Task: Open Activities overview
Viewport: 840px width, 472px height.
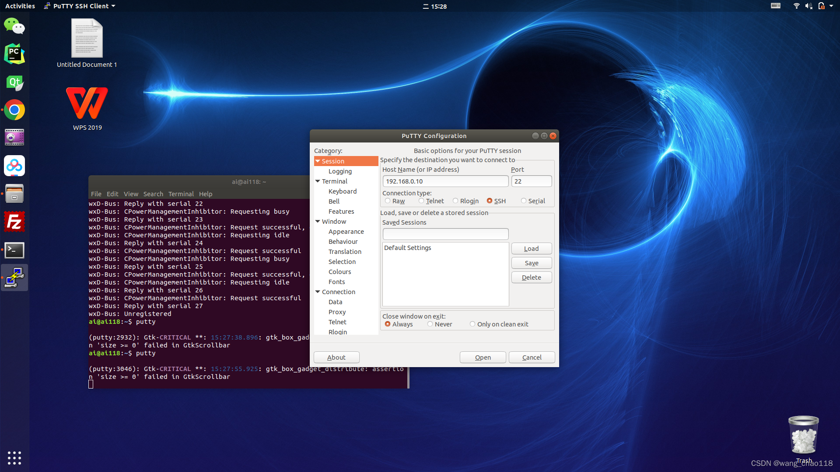Action: pyautogui.click(x=20, y=6)
